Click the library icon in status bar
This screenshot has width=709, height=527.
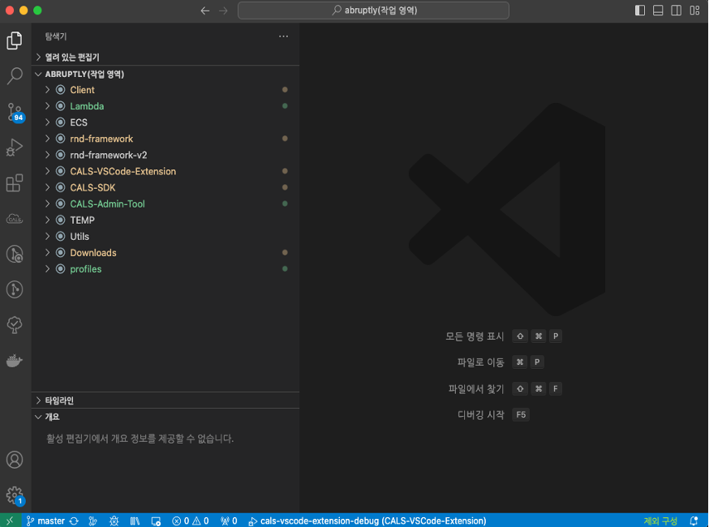135,521
